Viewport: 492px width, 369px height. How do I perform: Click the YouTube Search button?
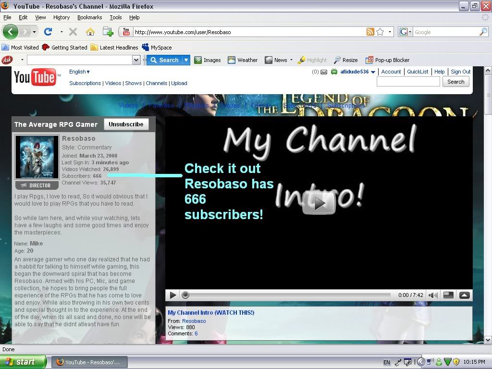tap(455, 82)
